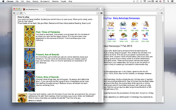The image size is (176, 110).
Task: Click the Aries Horoscope 7 Feb 2015 heading
Action: (x=117, y=46)
